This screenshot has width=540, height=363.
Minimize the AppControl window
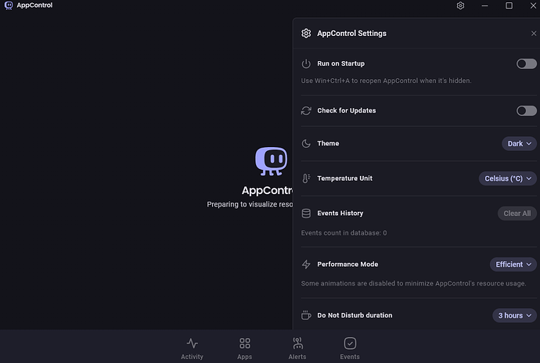click(484, 5)
